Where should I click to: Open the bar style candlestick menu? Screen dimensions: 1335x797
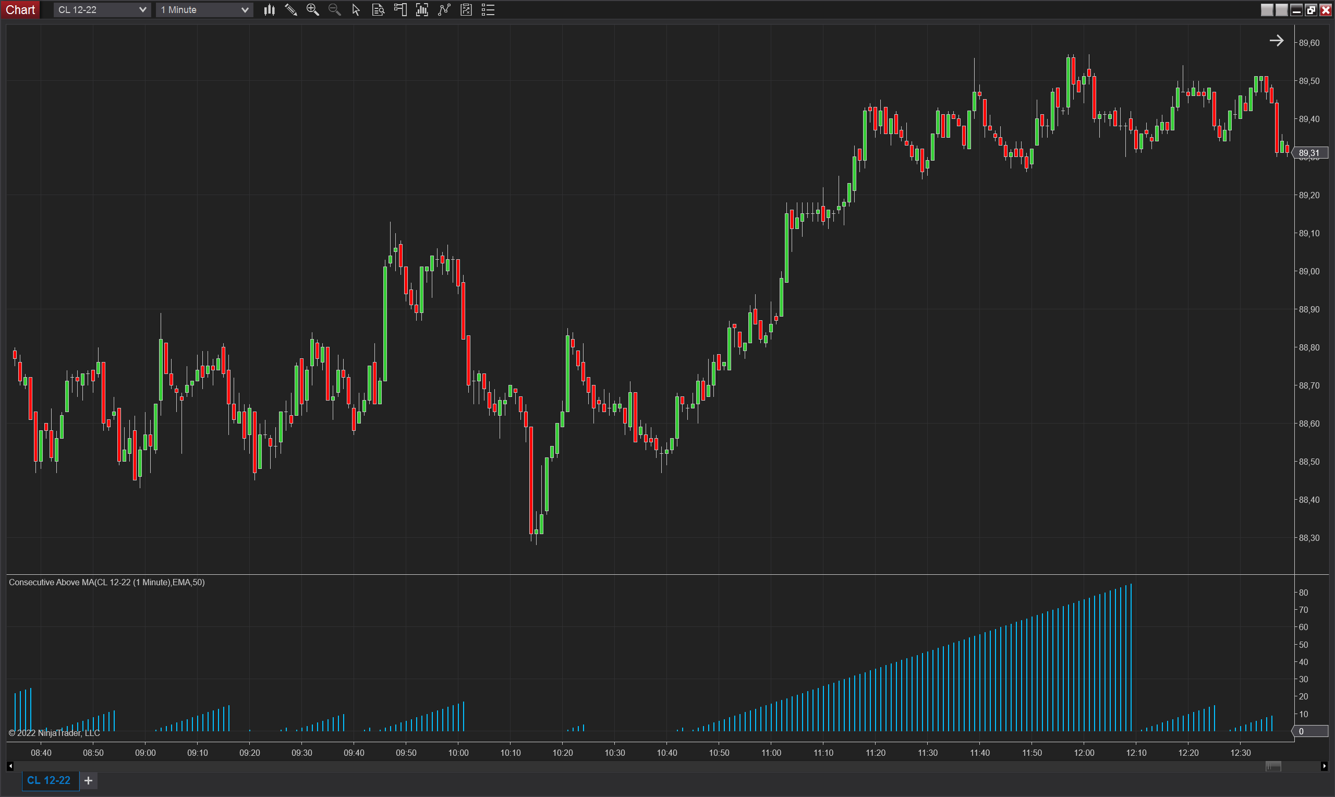pyautogui.click(x=270, y=10)
